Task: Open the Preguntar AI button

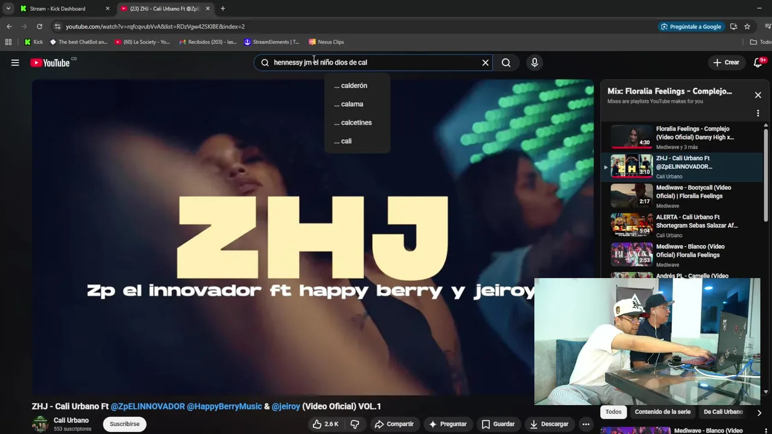Action: click(448, 424)
